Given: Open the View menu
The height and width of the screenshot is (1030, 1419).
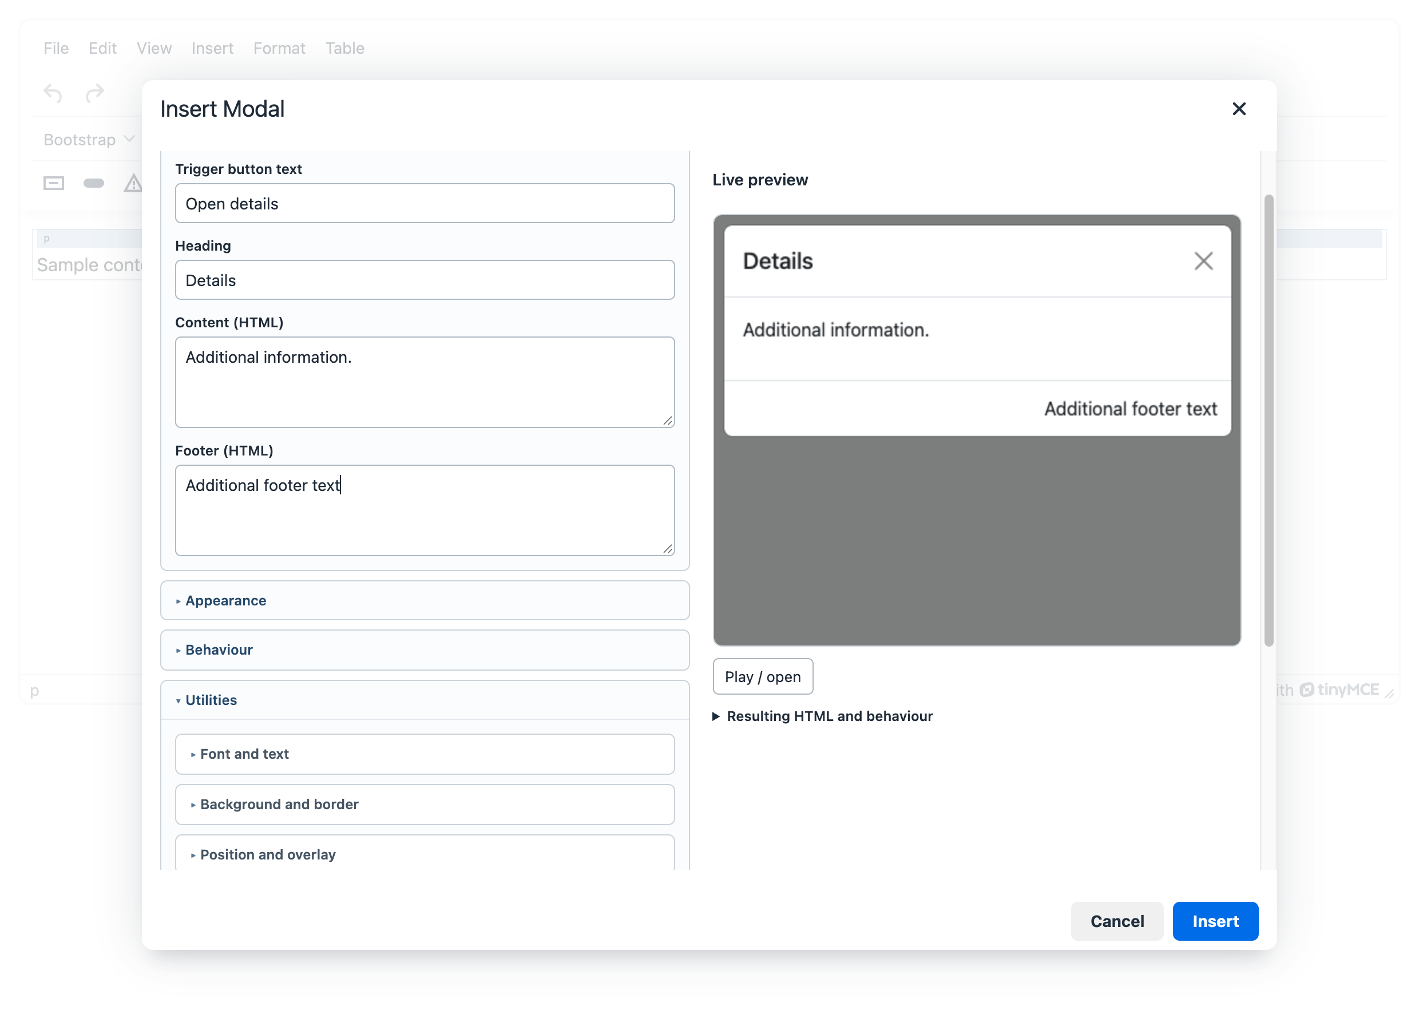Looking at the screenshot, I should [154, 48].
